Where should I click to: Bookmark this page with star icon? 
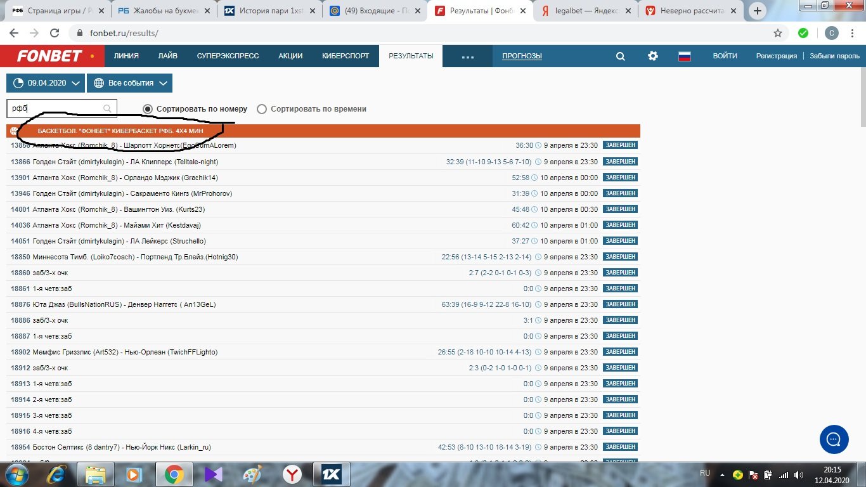pyautogui.click(x=778, y=33)
